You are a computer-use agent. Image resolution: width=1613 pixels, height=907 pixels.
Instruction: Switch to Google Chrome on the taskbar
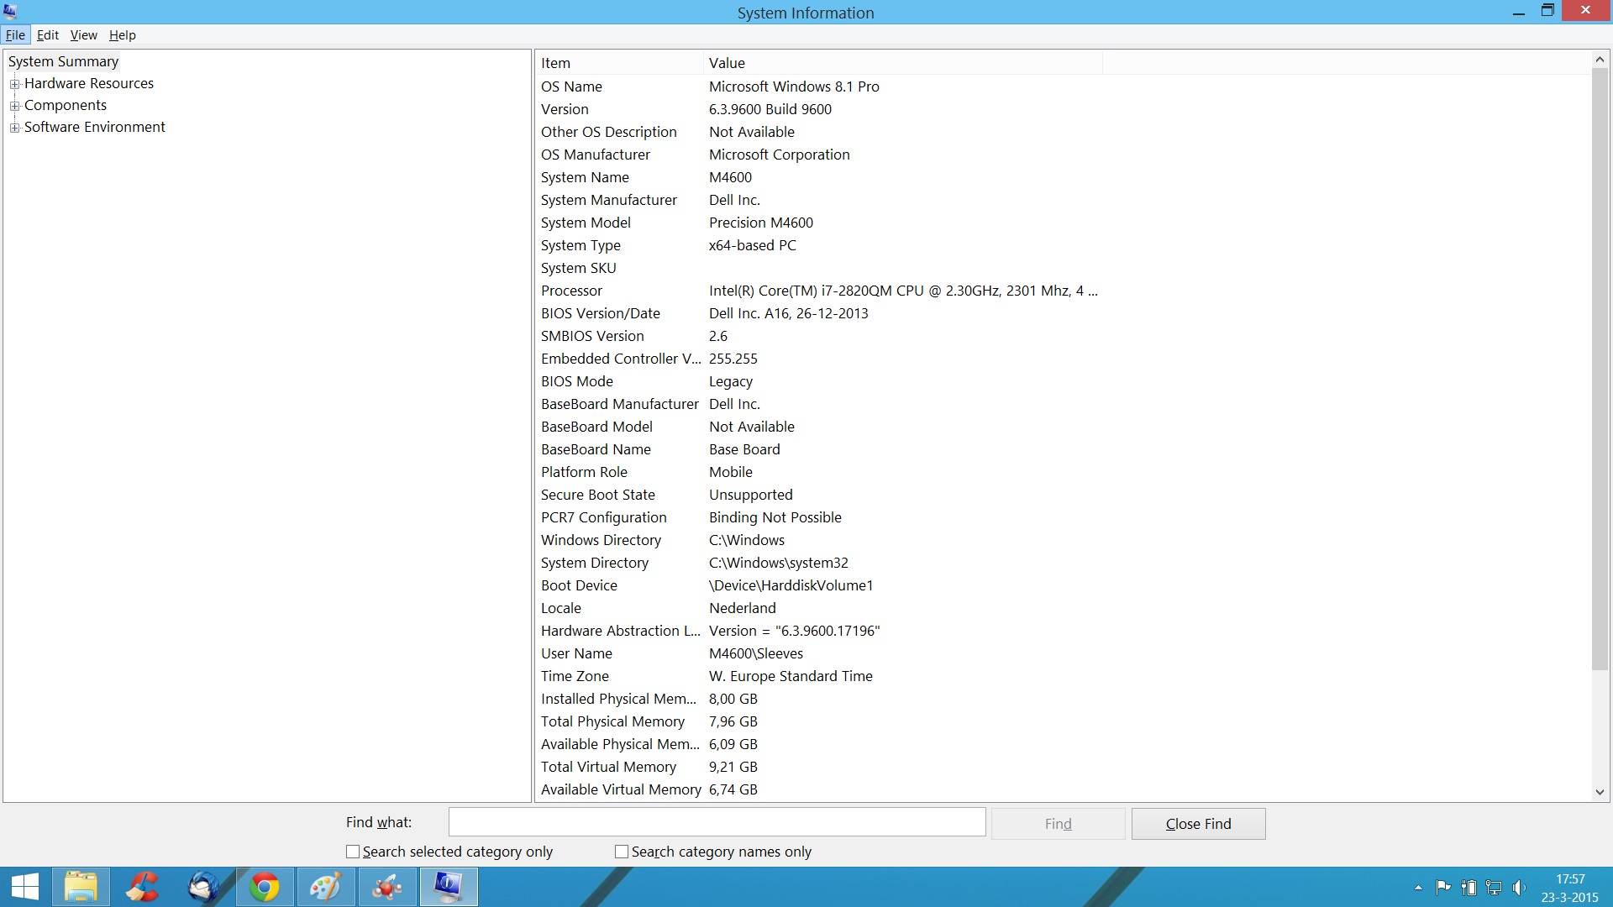pos(265,887)
